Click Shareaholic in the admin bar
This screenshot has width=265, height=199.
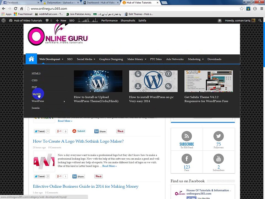point(128,20)
